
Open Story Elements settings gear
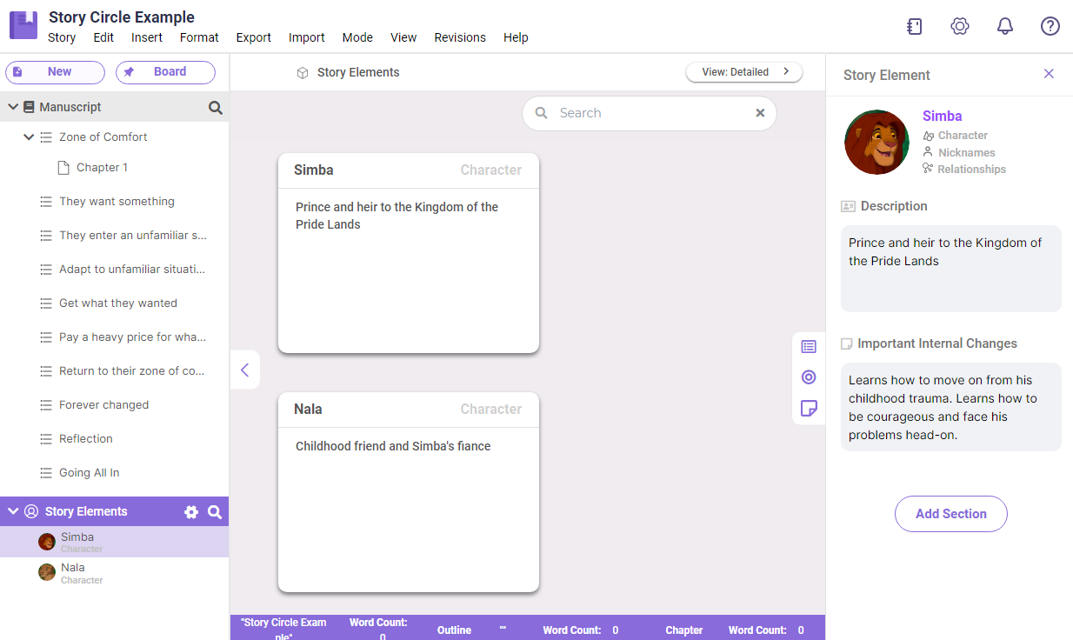(x=191, y=512)
